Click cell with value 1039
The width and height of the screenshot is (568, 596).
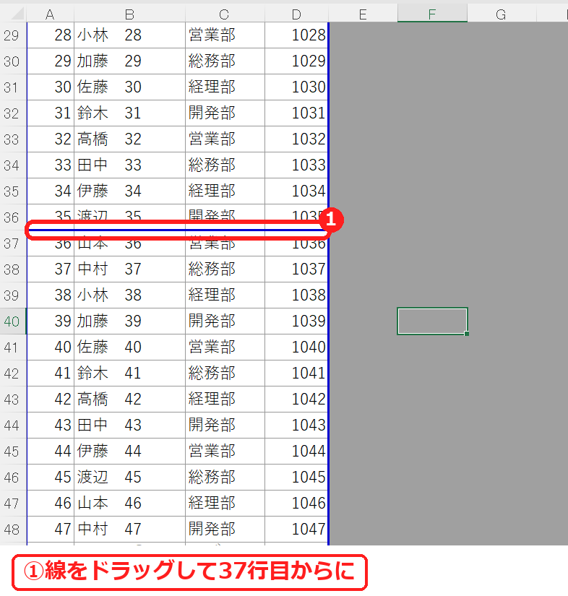click(x=296, y=321)
